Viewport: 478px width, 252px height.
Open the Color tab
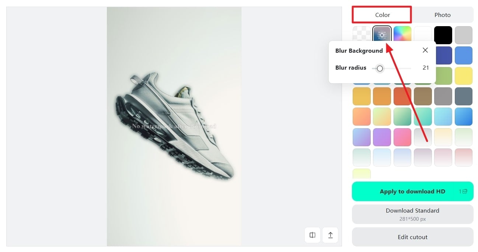382,15
